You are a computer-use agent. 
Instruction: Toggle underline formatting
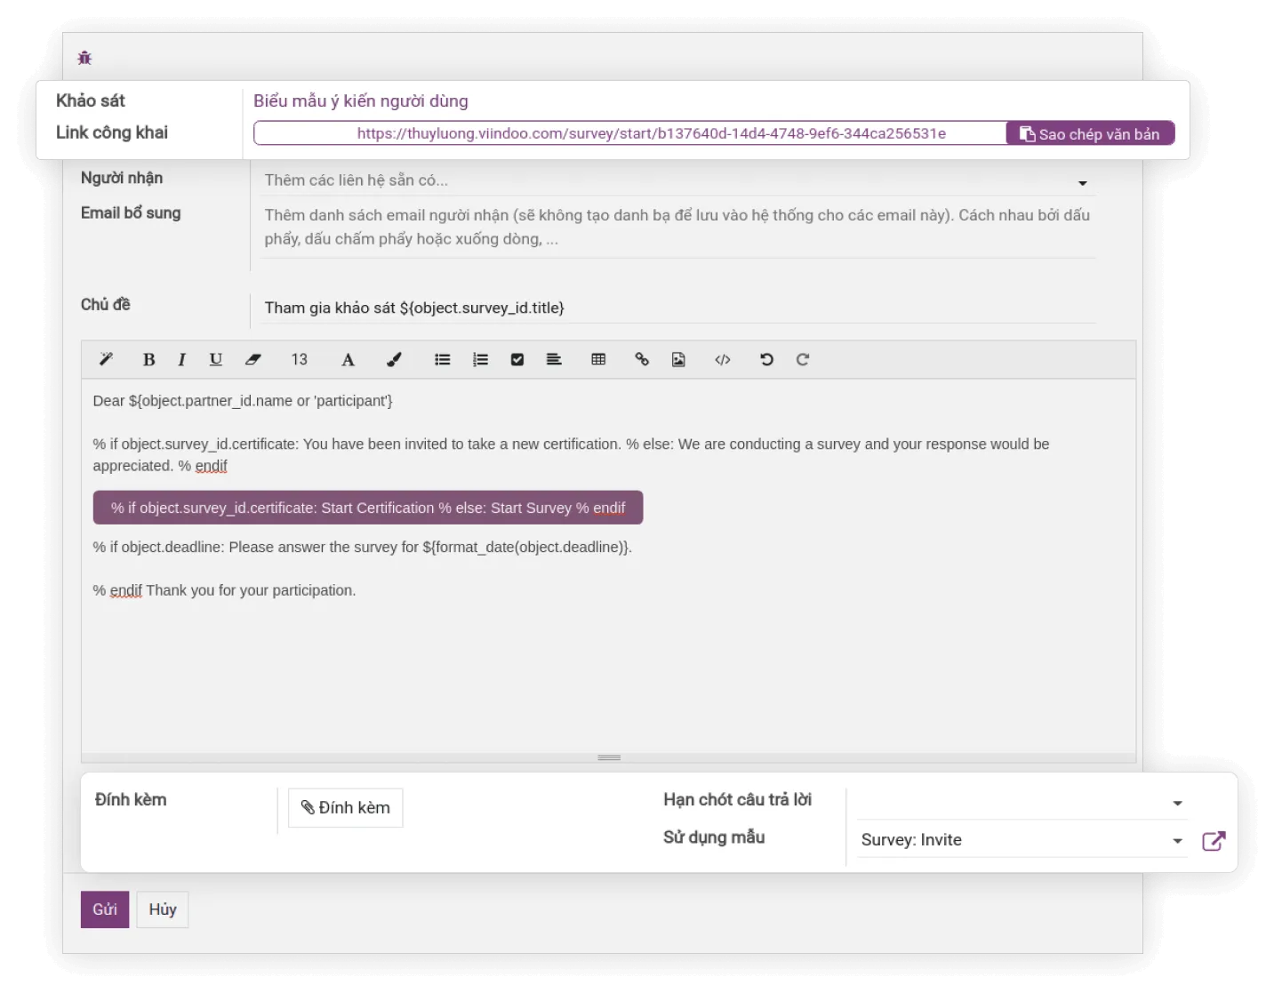tap(215, 359)
